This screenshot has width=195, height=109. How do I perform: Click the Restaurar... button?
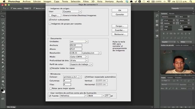(x=120, y=34)
